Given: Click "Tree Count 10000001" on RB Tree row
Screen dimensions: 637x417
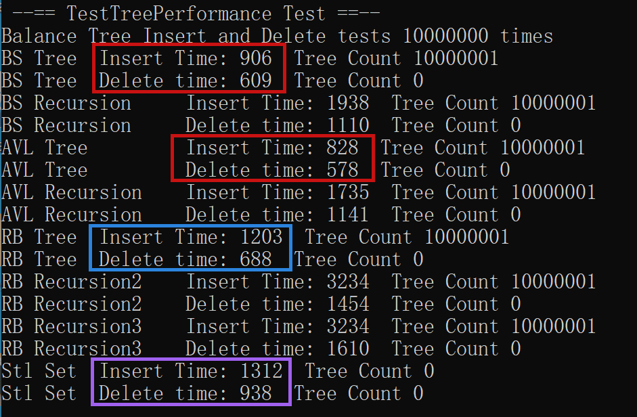Looking at the screenshot, I should [x=407, y=237].
